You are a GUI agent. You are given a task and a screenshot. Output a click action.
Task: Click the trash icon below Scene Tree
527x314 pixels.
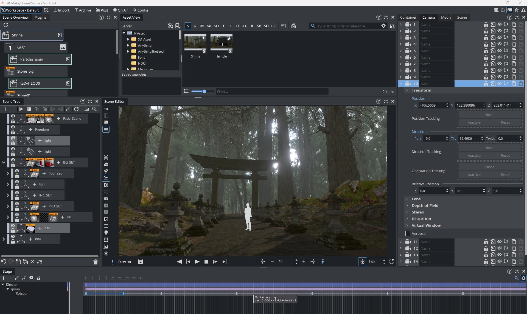[x=96, y=262]
